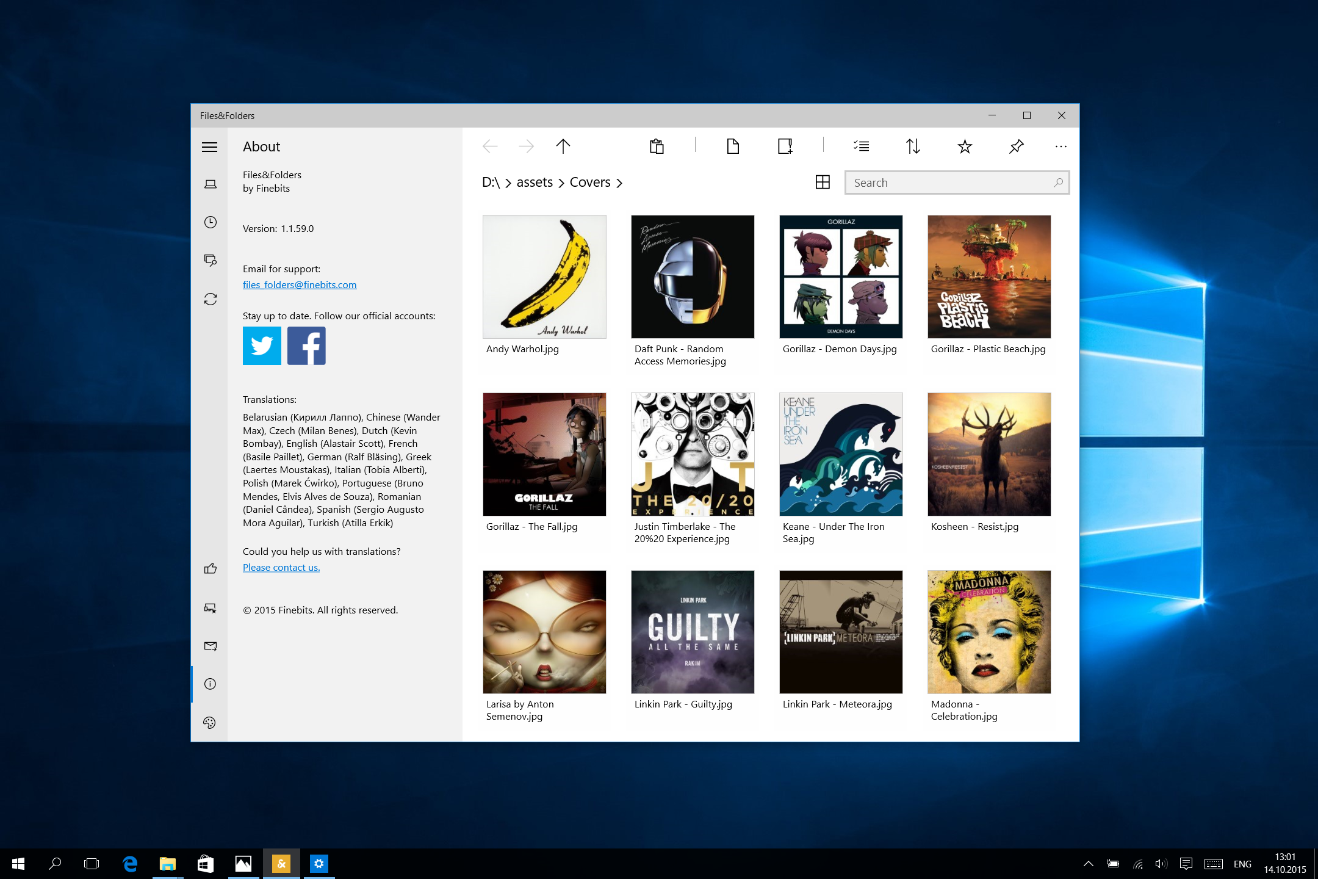
Task: Select Daft Punk Random Access Memories cover
Action: (x=693, y=277)
